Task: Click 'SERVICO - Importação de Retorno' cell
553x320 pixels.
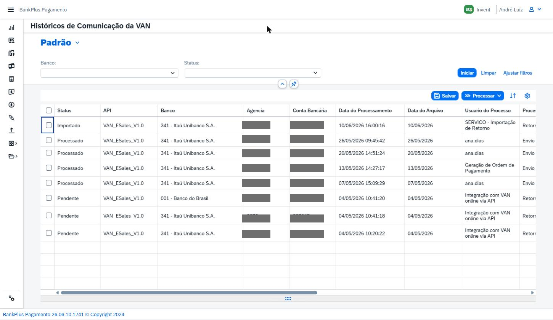Action: [x=490, y=125]
